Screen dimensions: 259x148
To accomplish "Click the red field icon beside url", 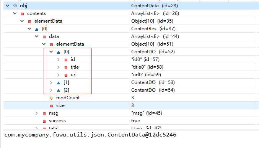I will click(66, 75).
